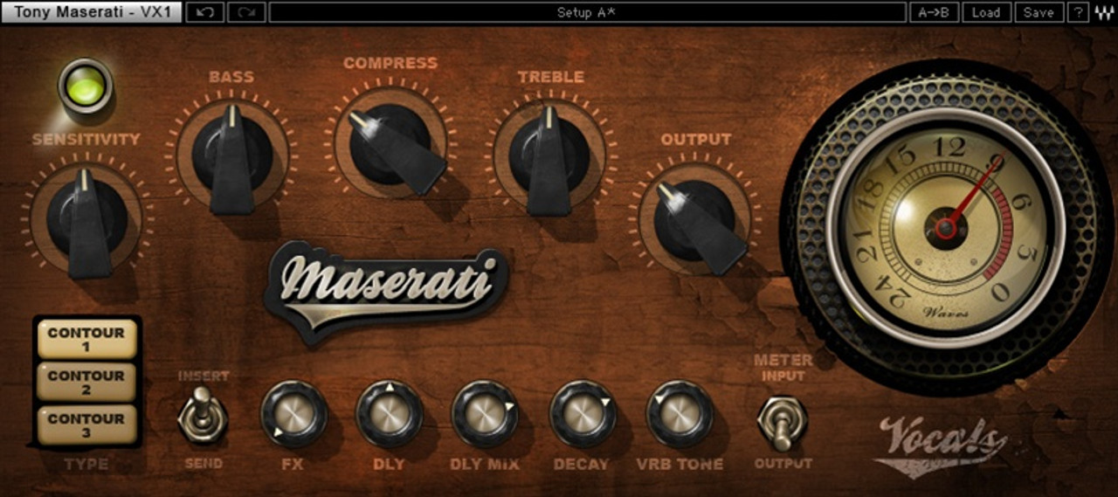Open the help question mark button
This screenshot has height=497, width=1118.
(x=1080, y=12)
